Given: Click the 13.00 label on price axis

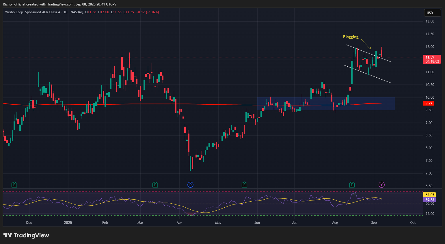Looking at the screenshot, I should tap(430, 21).
